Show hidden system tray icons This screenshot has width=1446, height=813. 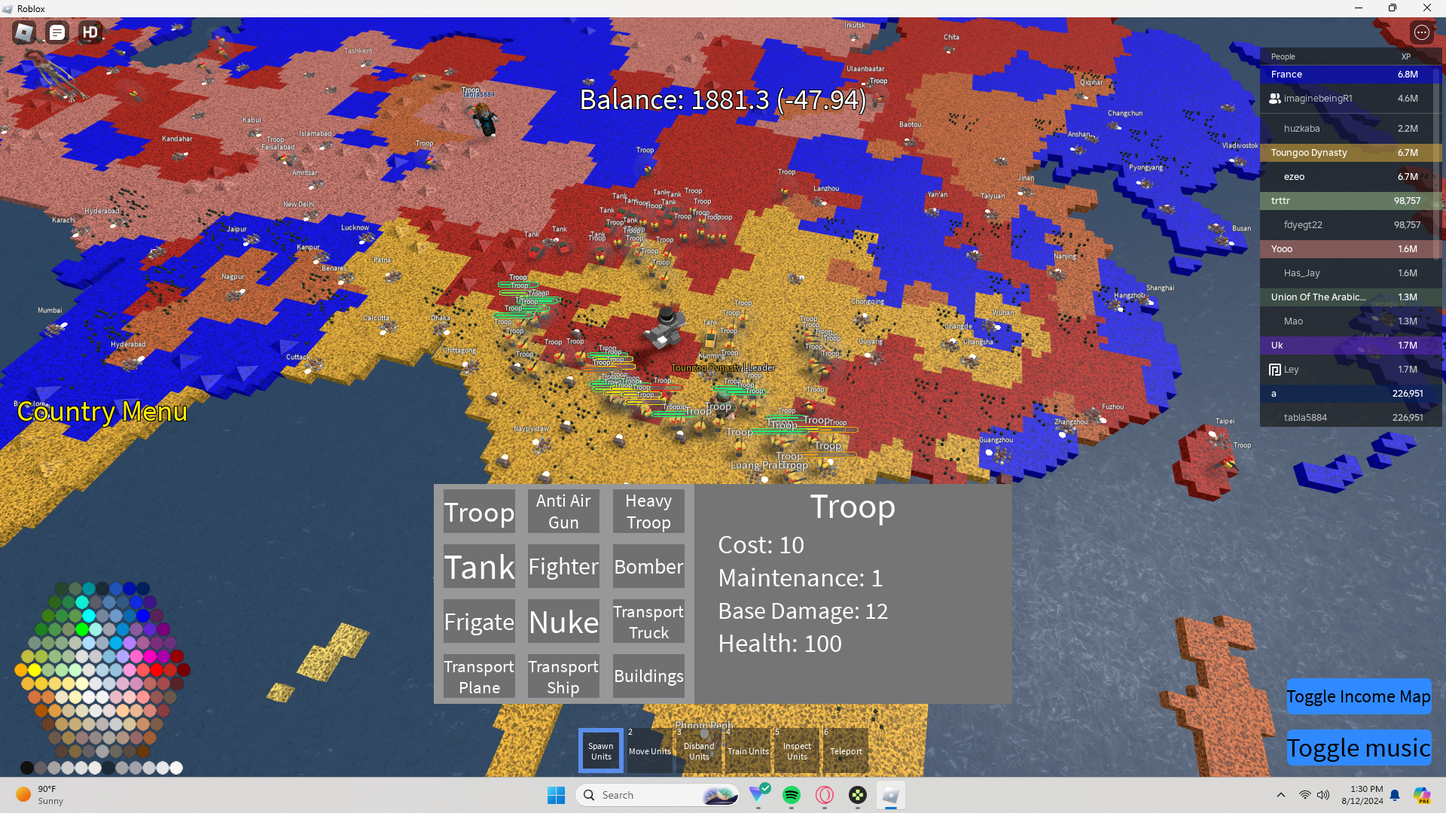[1280, 795]
